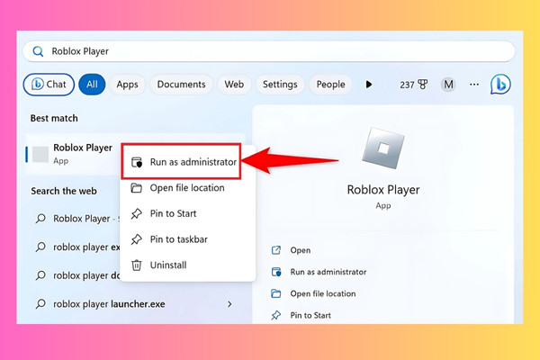
Task: Click Run as administrator in preview pane
Action: point(328,272)
